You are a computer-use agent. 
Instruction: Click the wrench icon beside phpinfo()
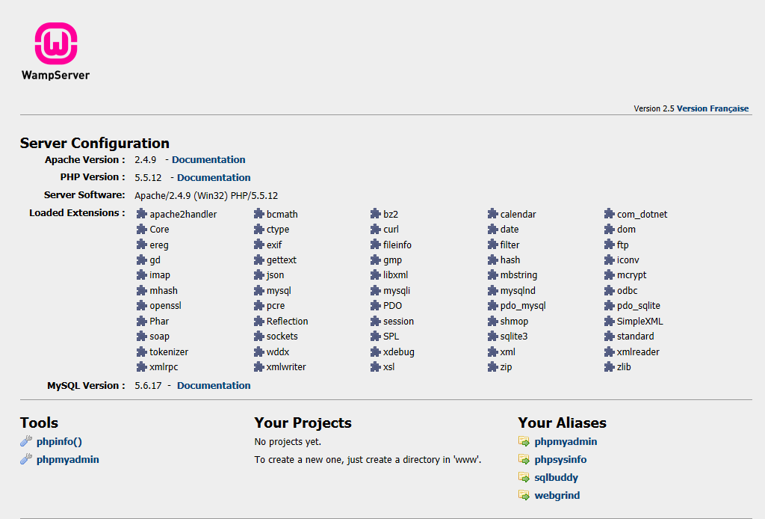pyautogui.click(x=26, y=441)
